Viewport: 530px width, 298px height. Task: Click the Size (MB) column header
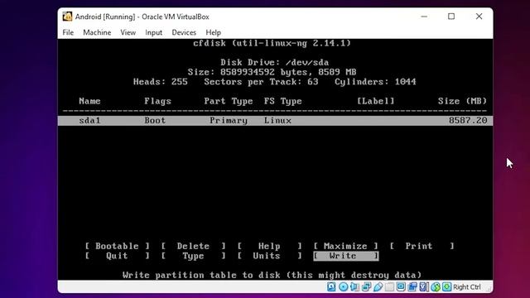[462, 101]
